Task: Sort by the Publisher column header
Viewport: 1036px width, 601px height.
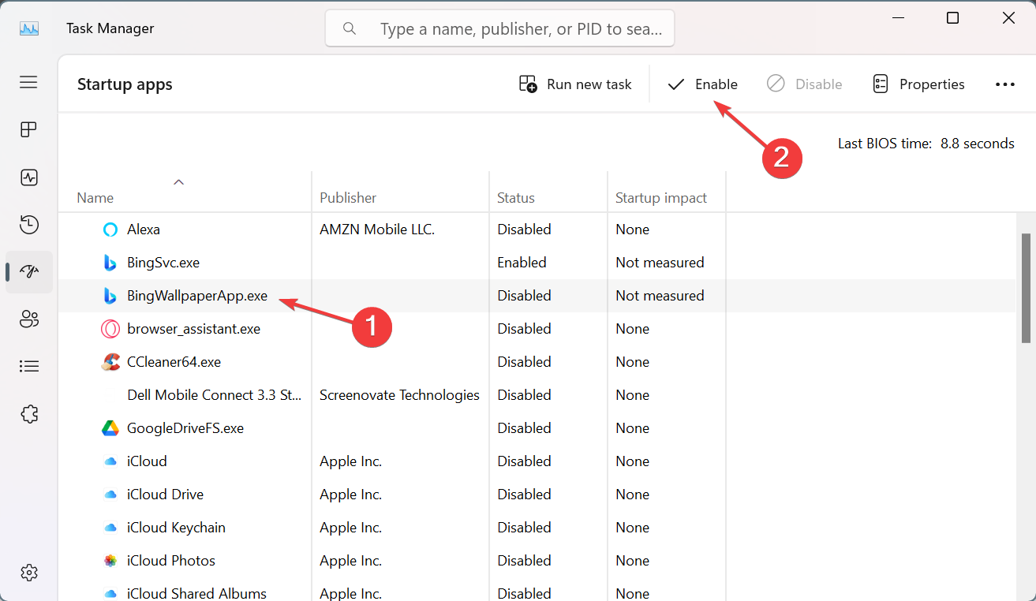Action: point(348,198)
